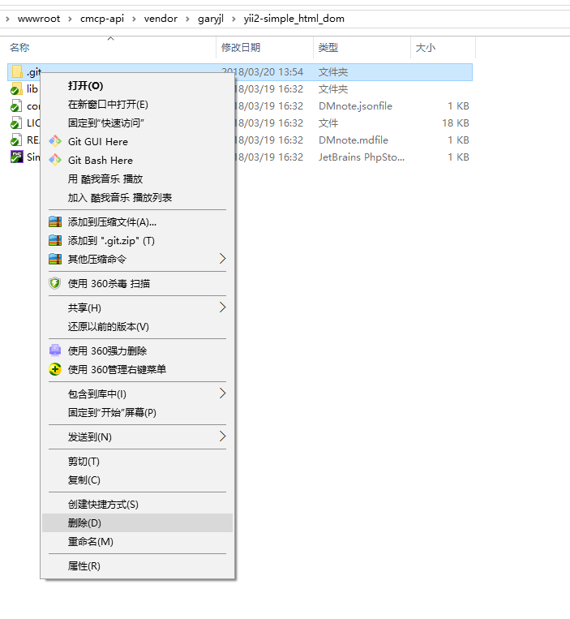Go to cmcp-api in address breadcrumb
The width and height of the screenshot is (570, 619).
point(102,19)
